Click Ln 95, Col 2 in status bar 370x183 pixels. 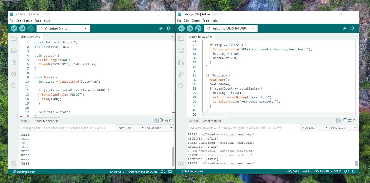[x=292, y=172]
